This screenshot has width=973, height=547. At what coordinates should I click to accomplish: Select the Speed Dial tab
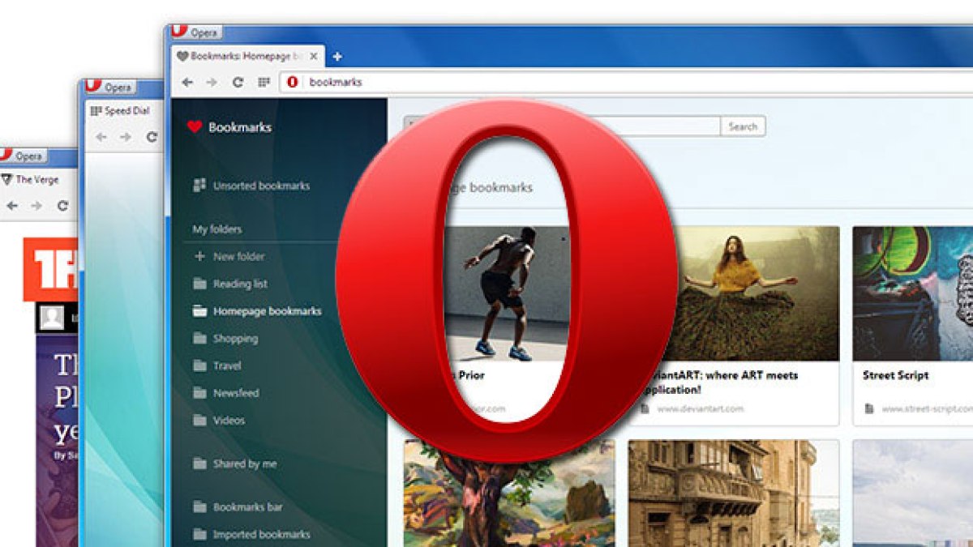[122, 111]
